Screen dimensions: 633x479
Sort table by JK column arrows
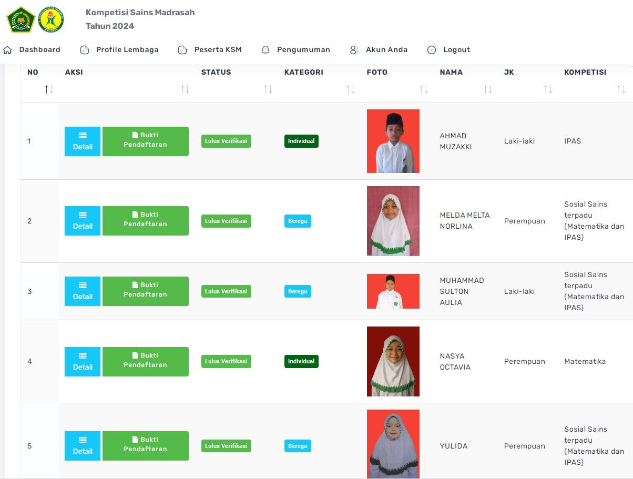[x=548, y=89]
